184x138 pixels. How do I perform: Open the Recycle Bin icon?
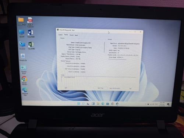23,56
